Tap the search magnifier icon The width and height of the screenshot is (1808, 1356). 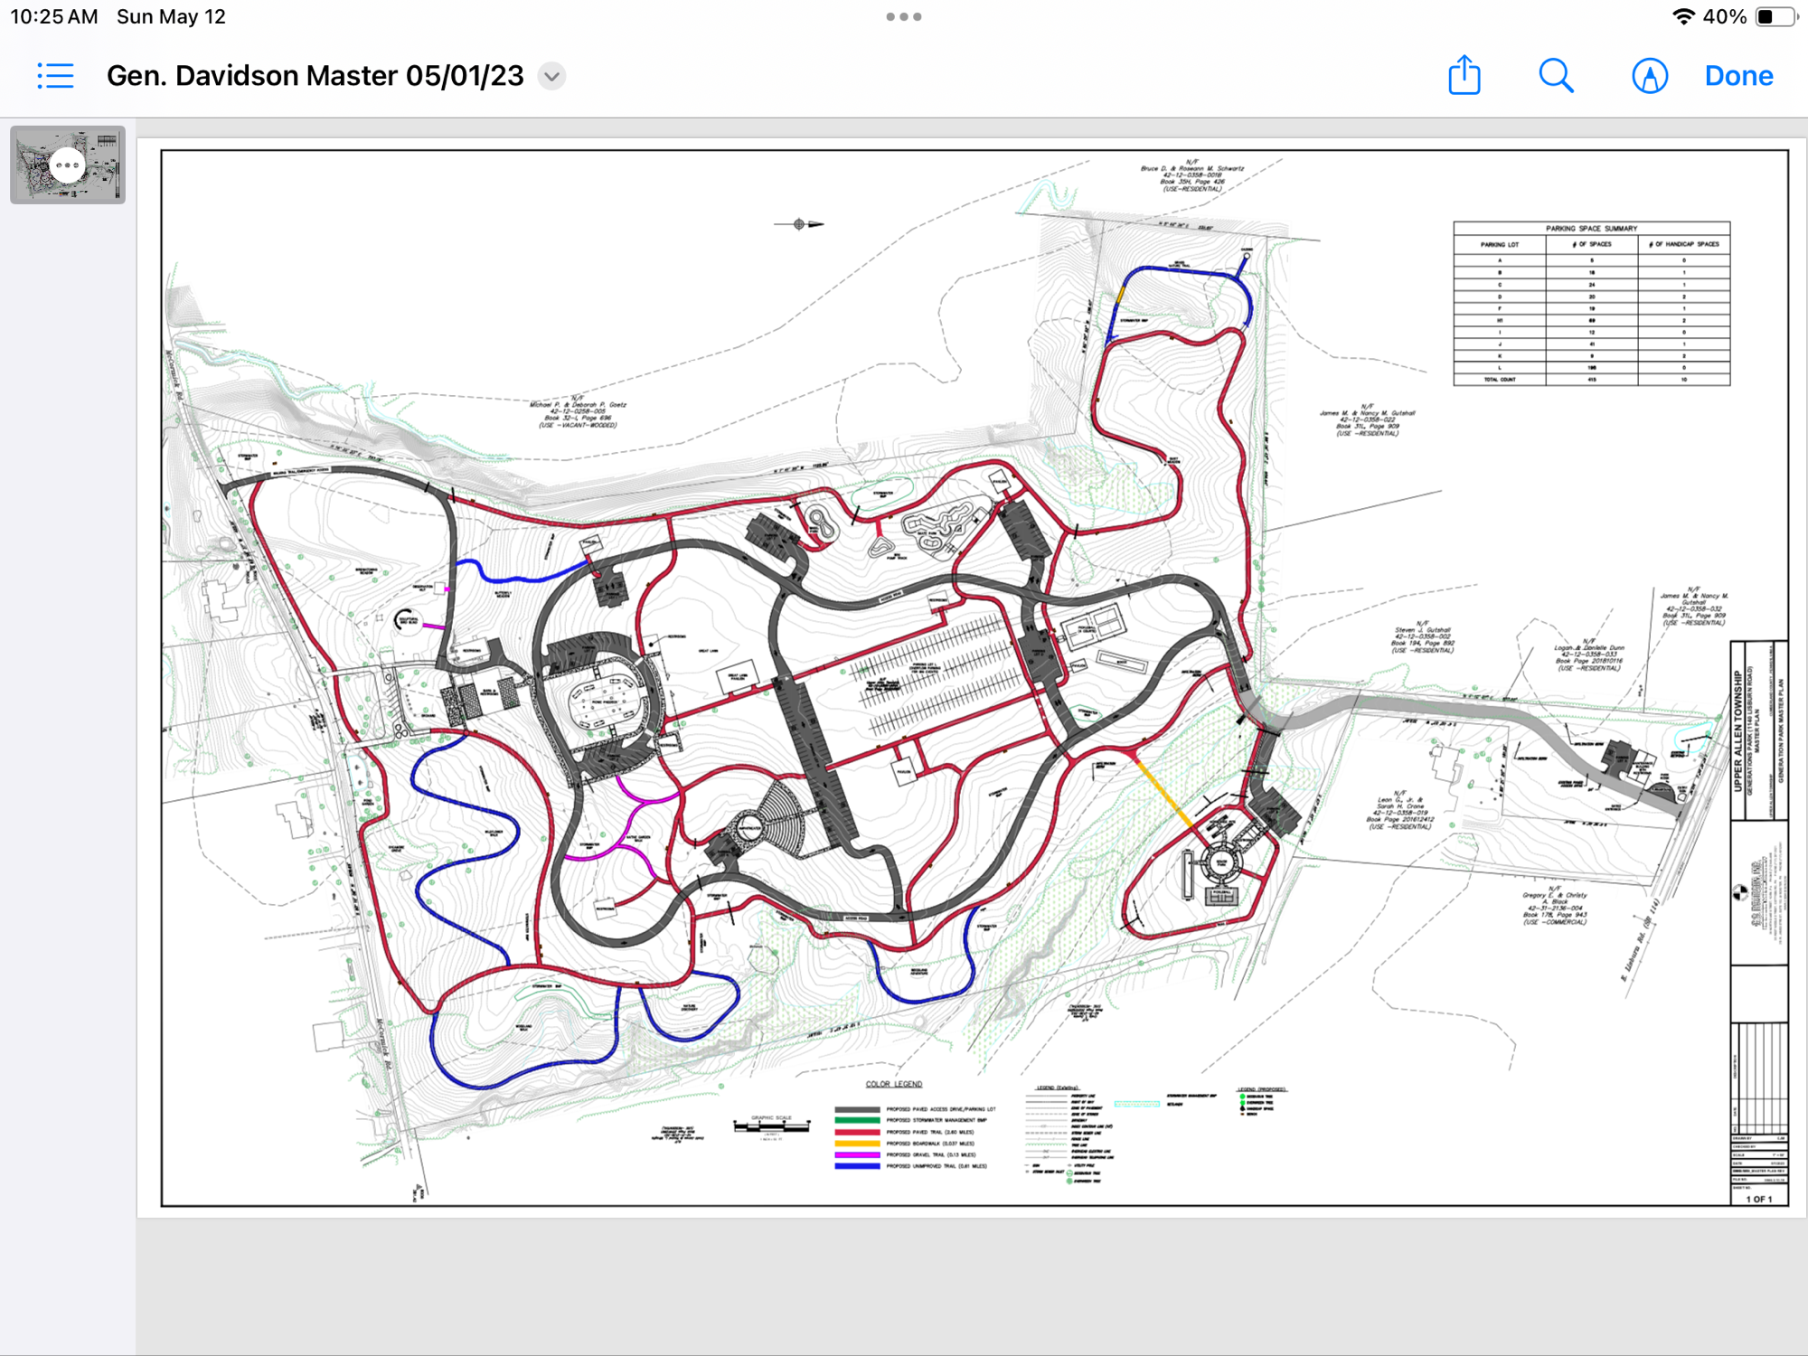click(x=1556, y=76)
